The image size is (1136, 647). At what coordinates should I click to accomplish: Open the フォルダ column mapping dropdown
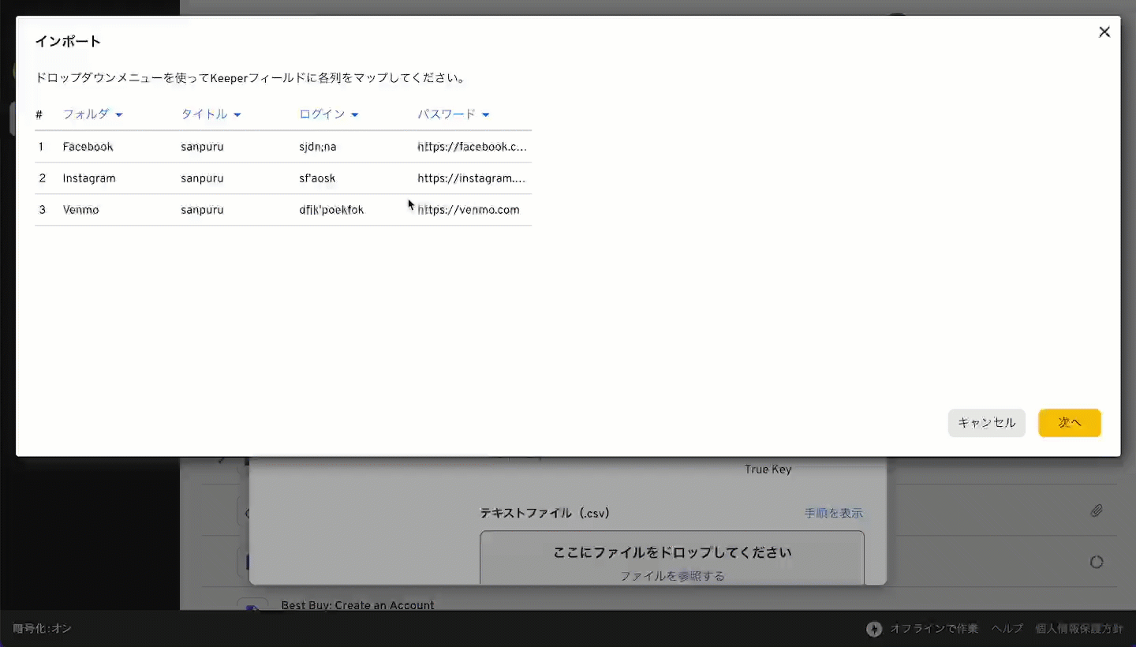92,114
